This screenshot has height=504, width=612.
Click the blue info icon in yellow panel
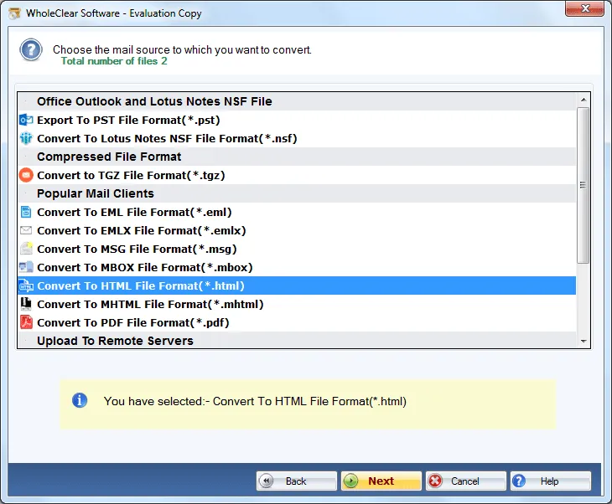(80, 400)
